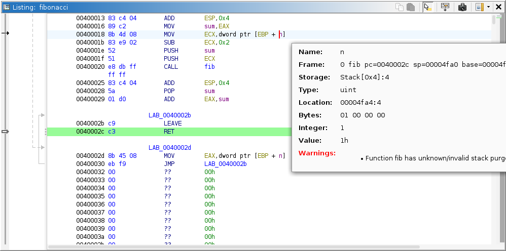Click the fib operand of the CALL instruction
The width and height of the screenshot is (506, 251).
pyautogui.click(x=209, y=67)
